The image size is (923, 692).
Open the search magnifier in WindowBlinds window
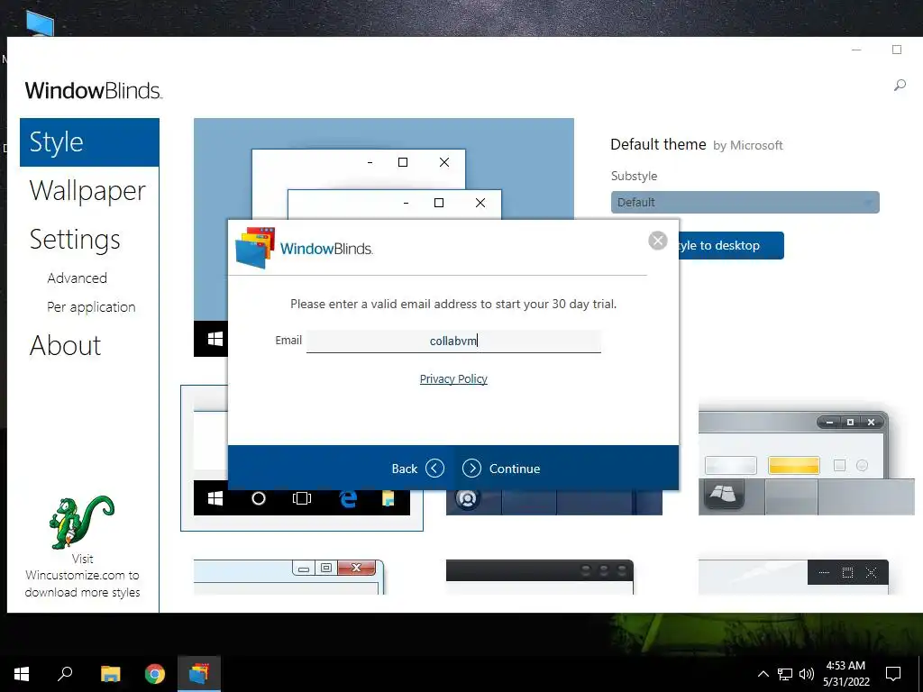(x=900, y=86)
